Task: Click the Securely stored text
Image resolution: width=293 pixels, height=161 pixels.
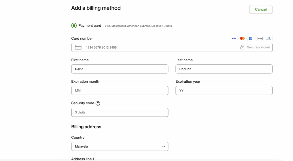Action: (x=258, y=47)
